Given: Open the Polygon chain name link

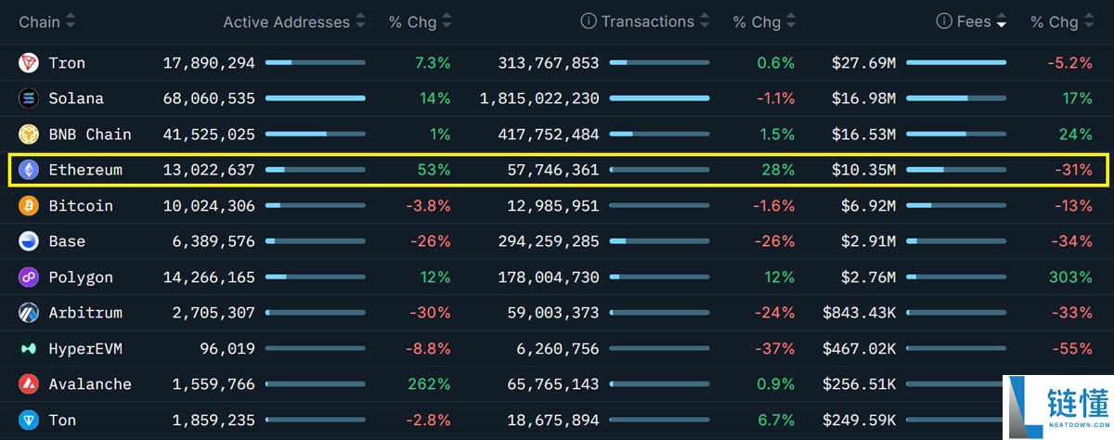Looking at the screenshot, I should tap(81, 278).
